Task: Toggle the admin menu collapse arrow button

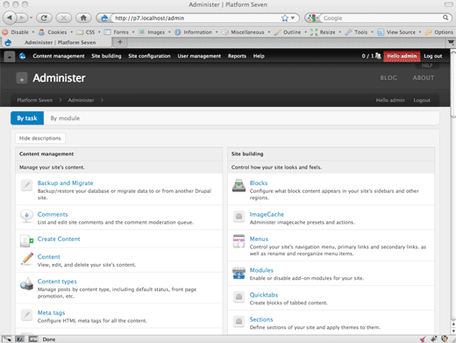Action: pos(10,56)
